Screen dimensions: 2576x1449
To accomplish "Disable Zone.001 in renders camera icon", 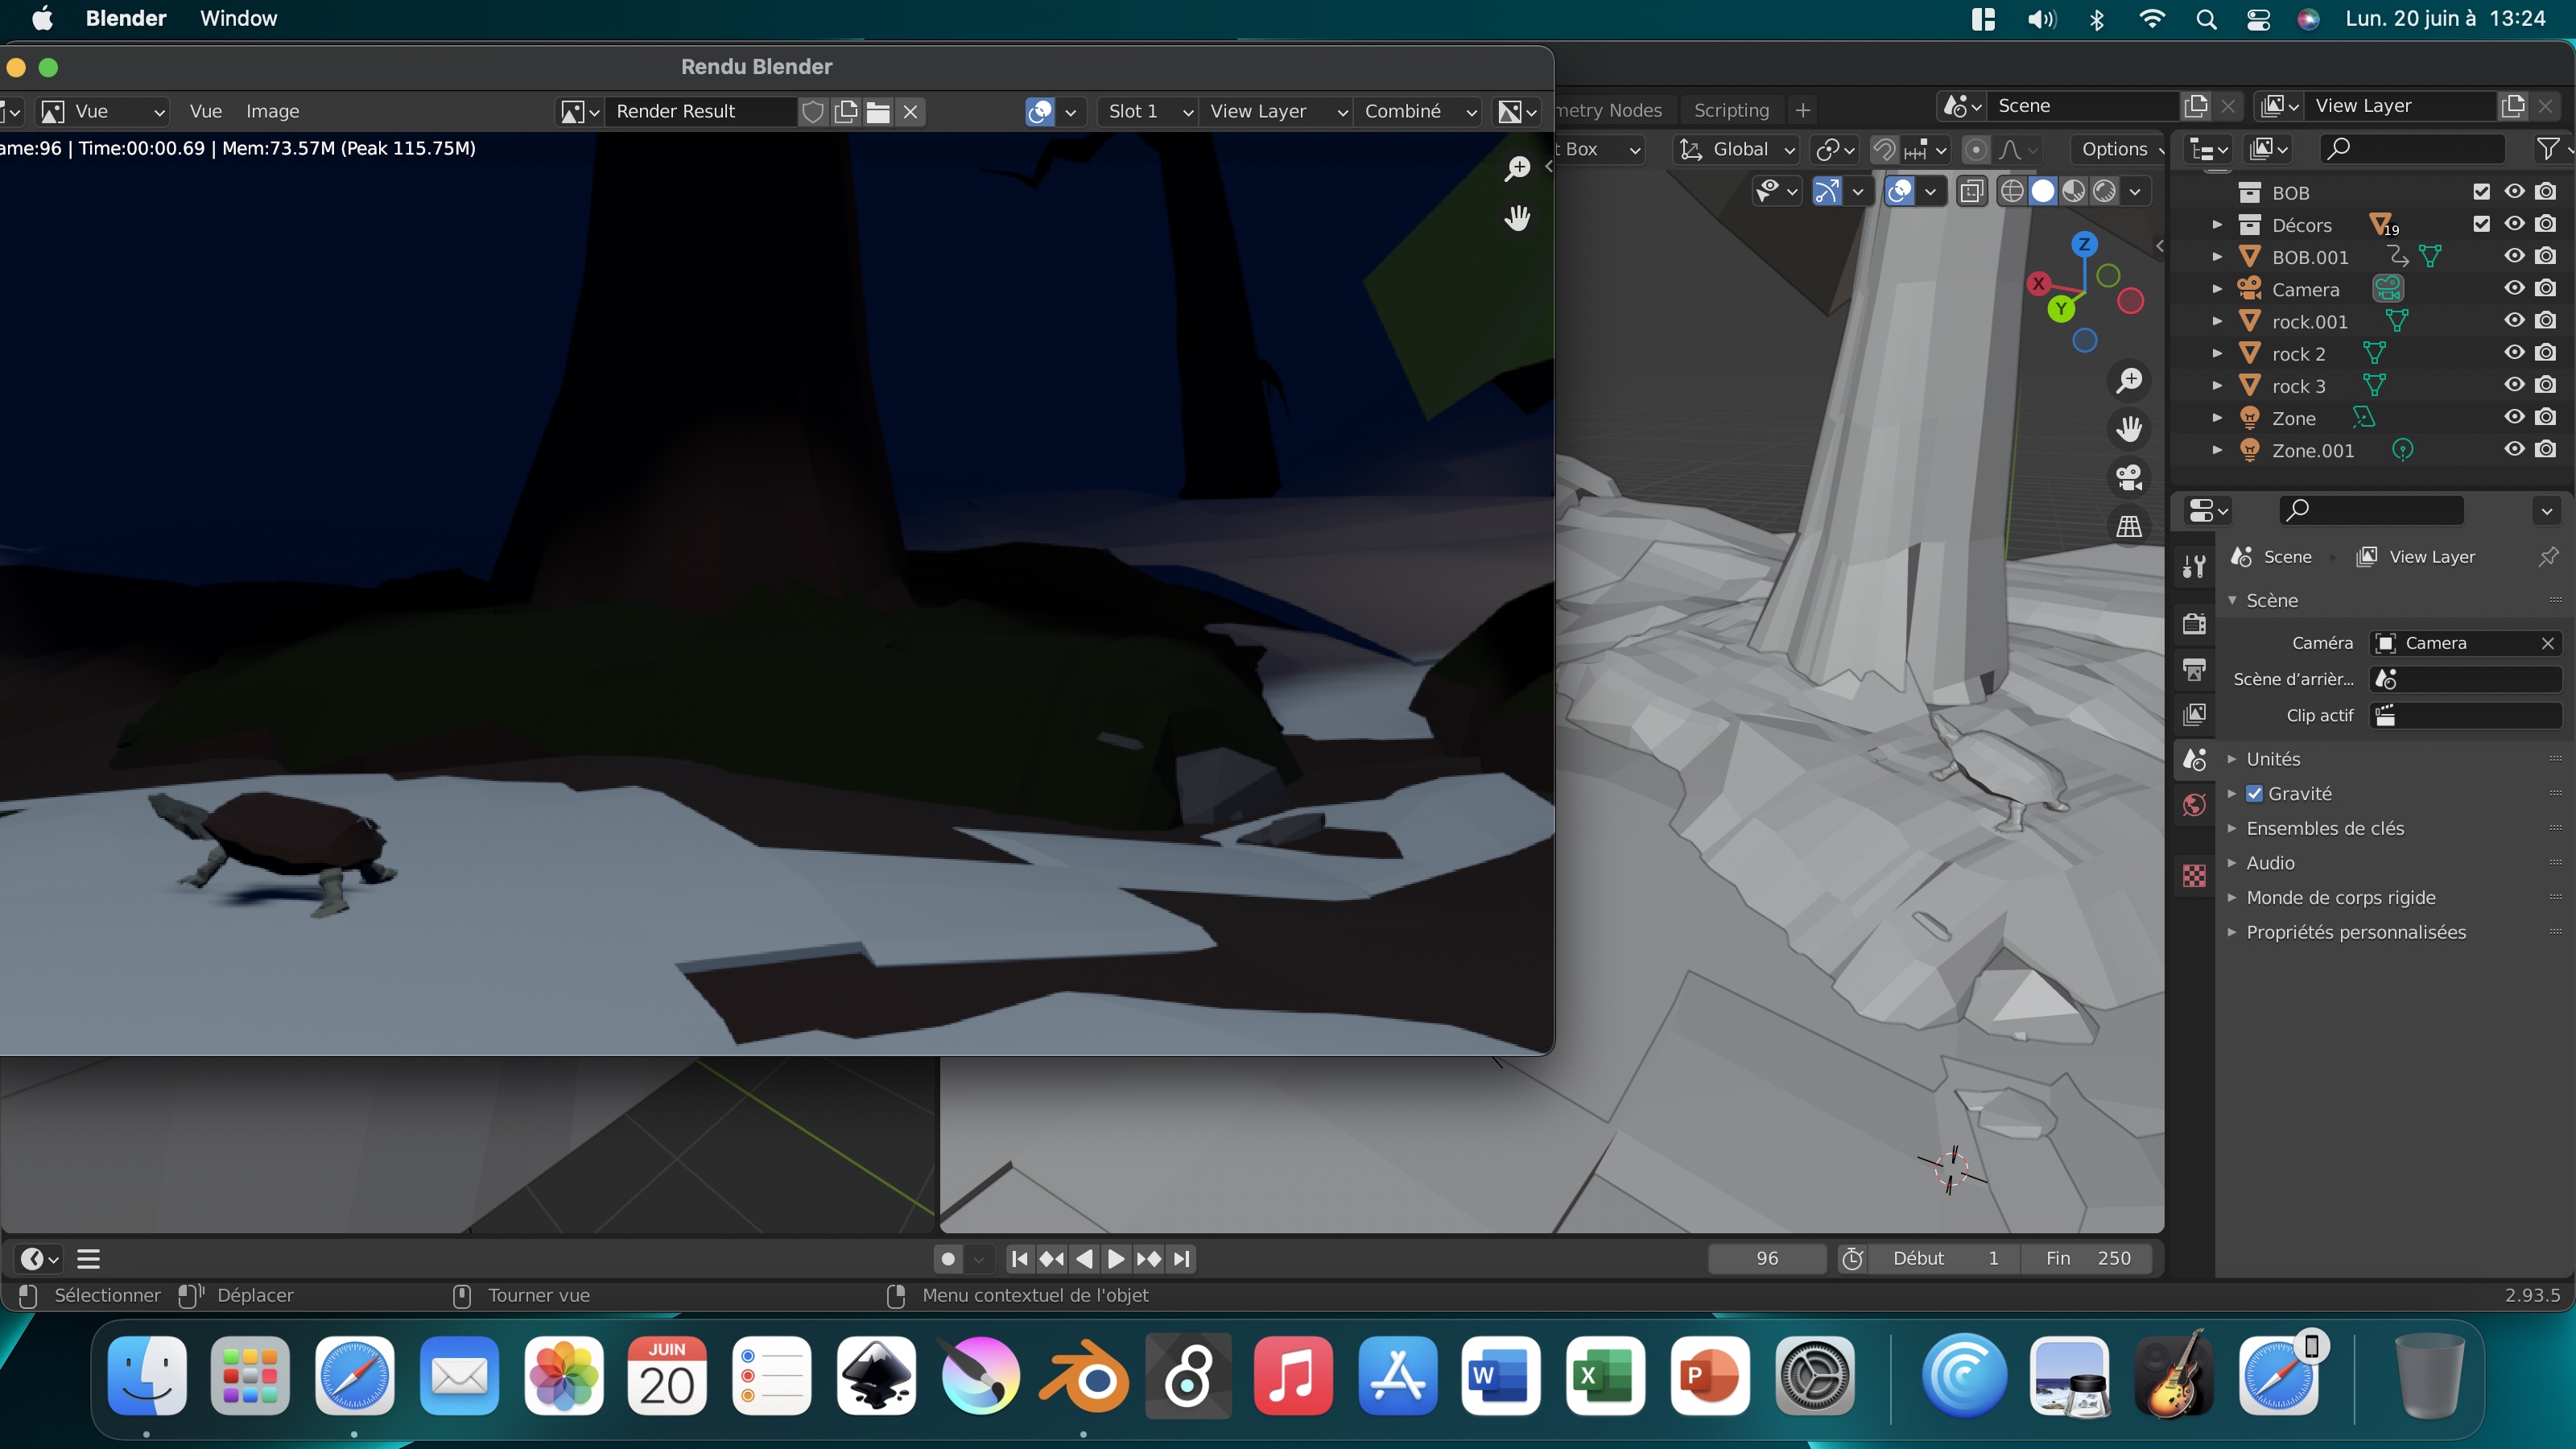I will 2546,450.
